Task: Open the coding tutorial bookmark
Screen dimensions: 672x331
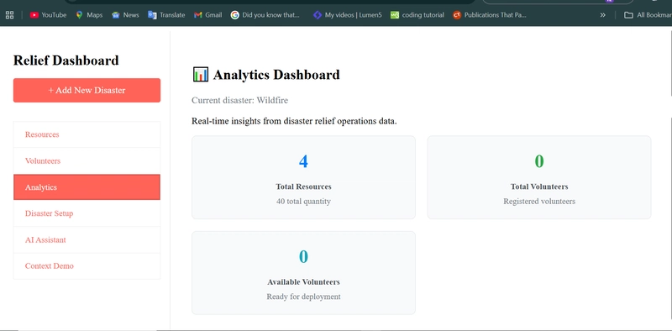Action: [417, 15]
